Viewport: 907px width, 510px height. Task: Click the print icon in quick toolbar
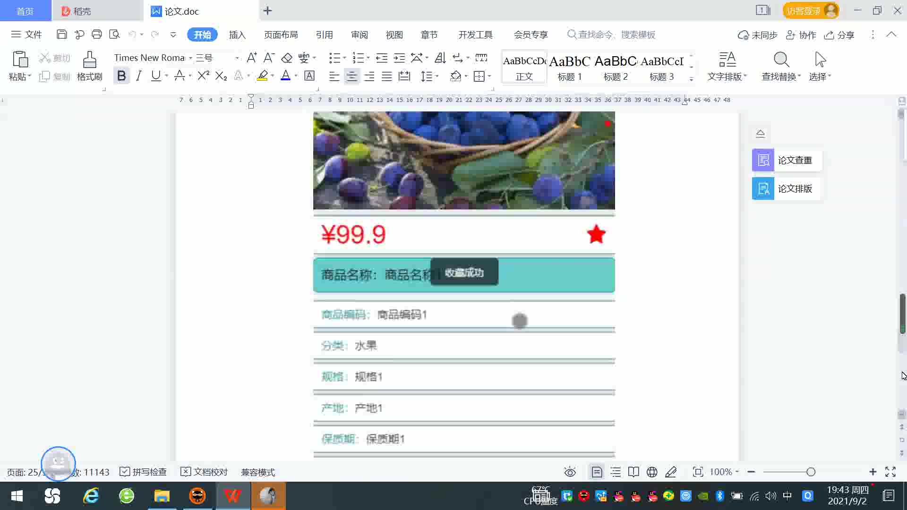[x=97, y=34]
